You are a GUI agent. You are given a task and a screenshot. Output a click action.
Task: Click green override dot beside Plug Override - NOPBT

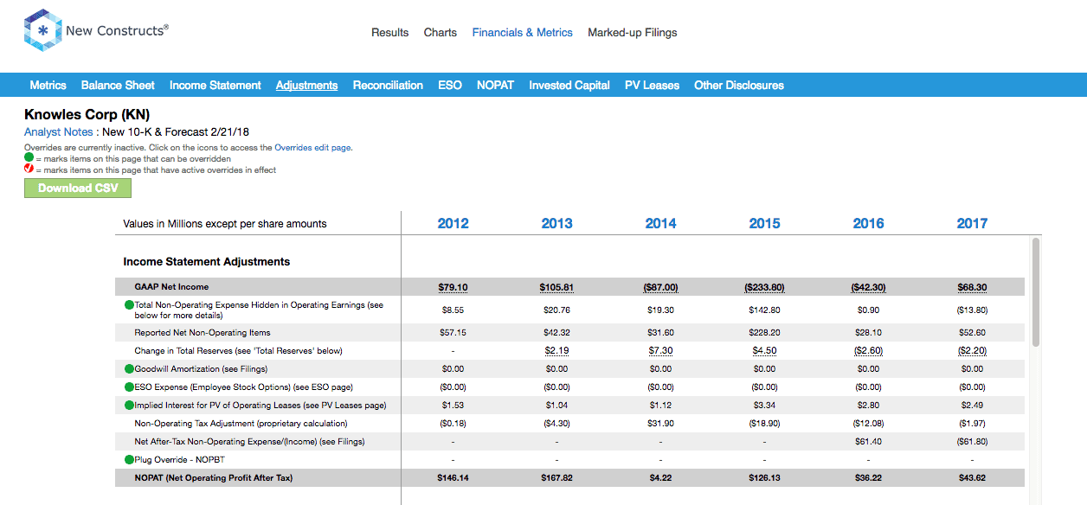(x=129, y=460)
